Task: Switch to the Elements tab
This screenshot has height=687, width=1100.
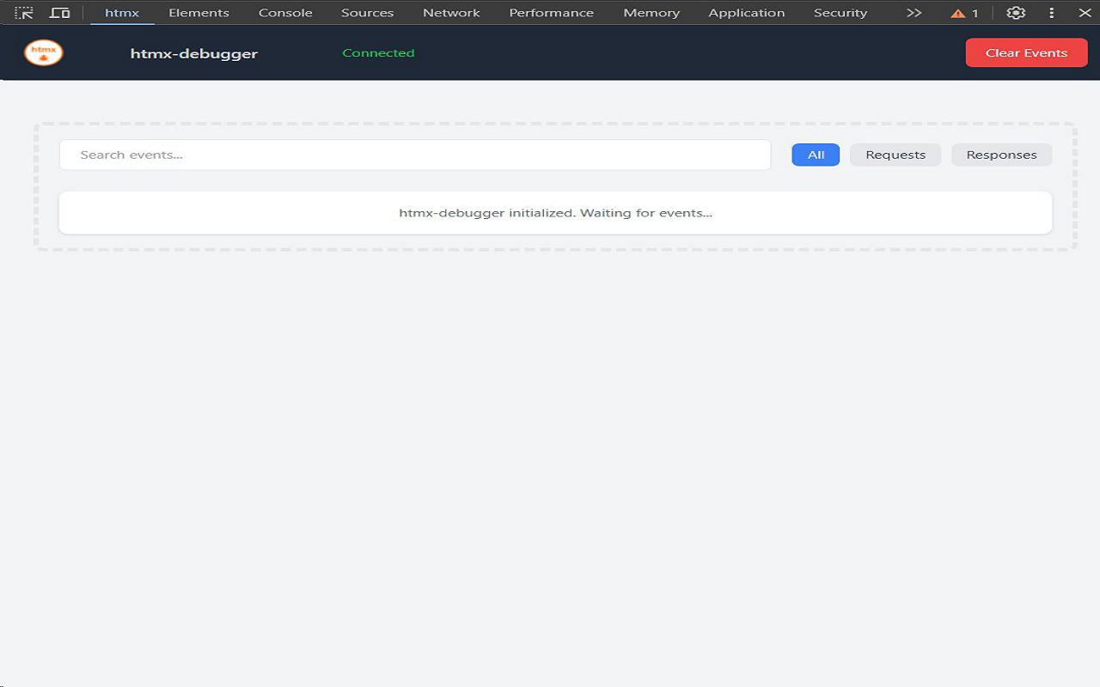Action: [x=199, y=13]
